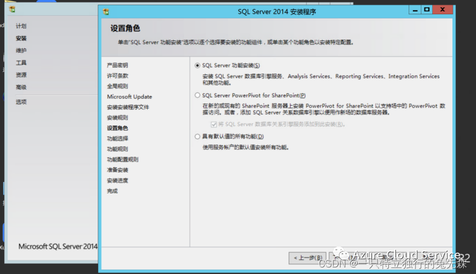Open 工具 in the background installation center
The width and height of the screenshot is (476, 274).
21,63
